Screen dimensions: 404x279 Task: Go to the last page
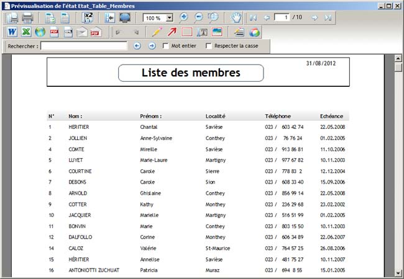tap(328, 17)
